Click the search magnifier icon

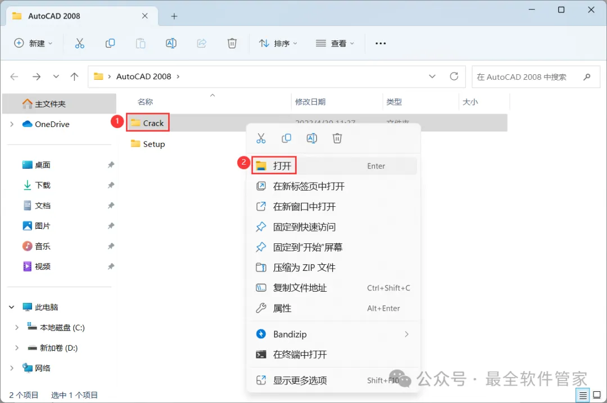point(587,76)
